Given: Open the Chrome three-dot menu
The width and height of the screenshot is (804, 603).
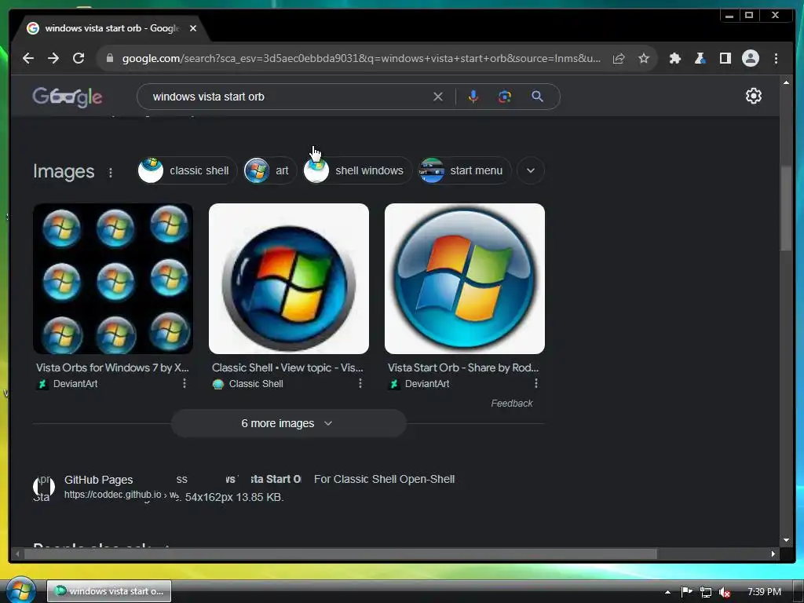Looking at the screenshot, I should coord(776,58).
